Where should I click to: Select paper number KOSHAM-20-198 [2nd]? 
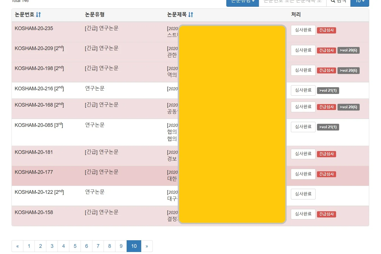[39, 68]
